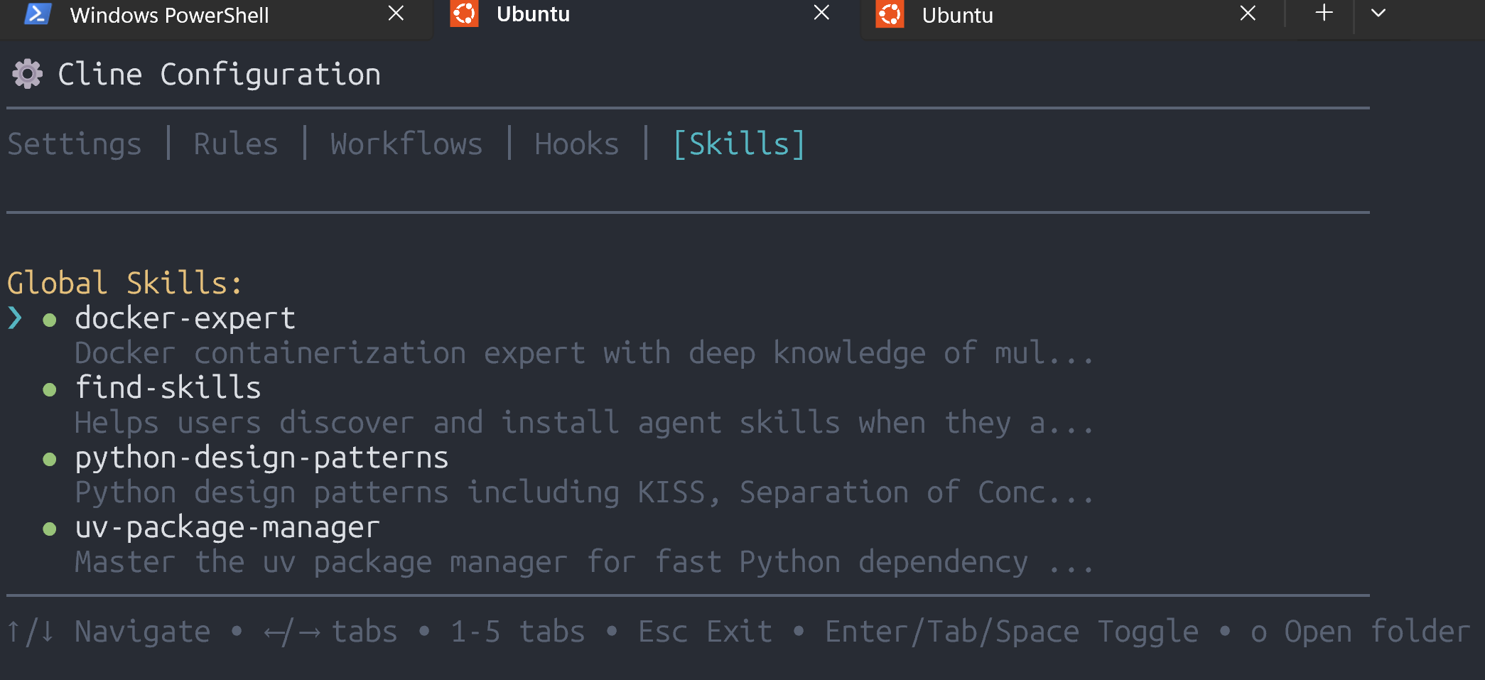Toggle the find-skills enabled dot
The image size is (1485, 680).
(x=50, y=389)
